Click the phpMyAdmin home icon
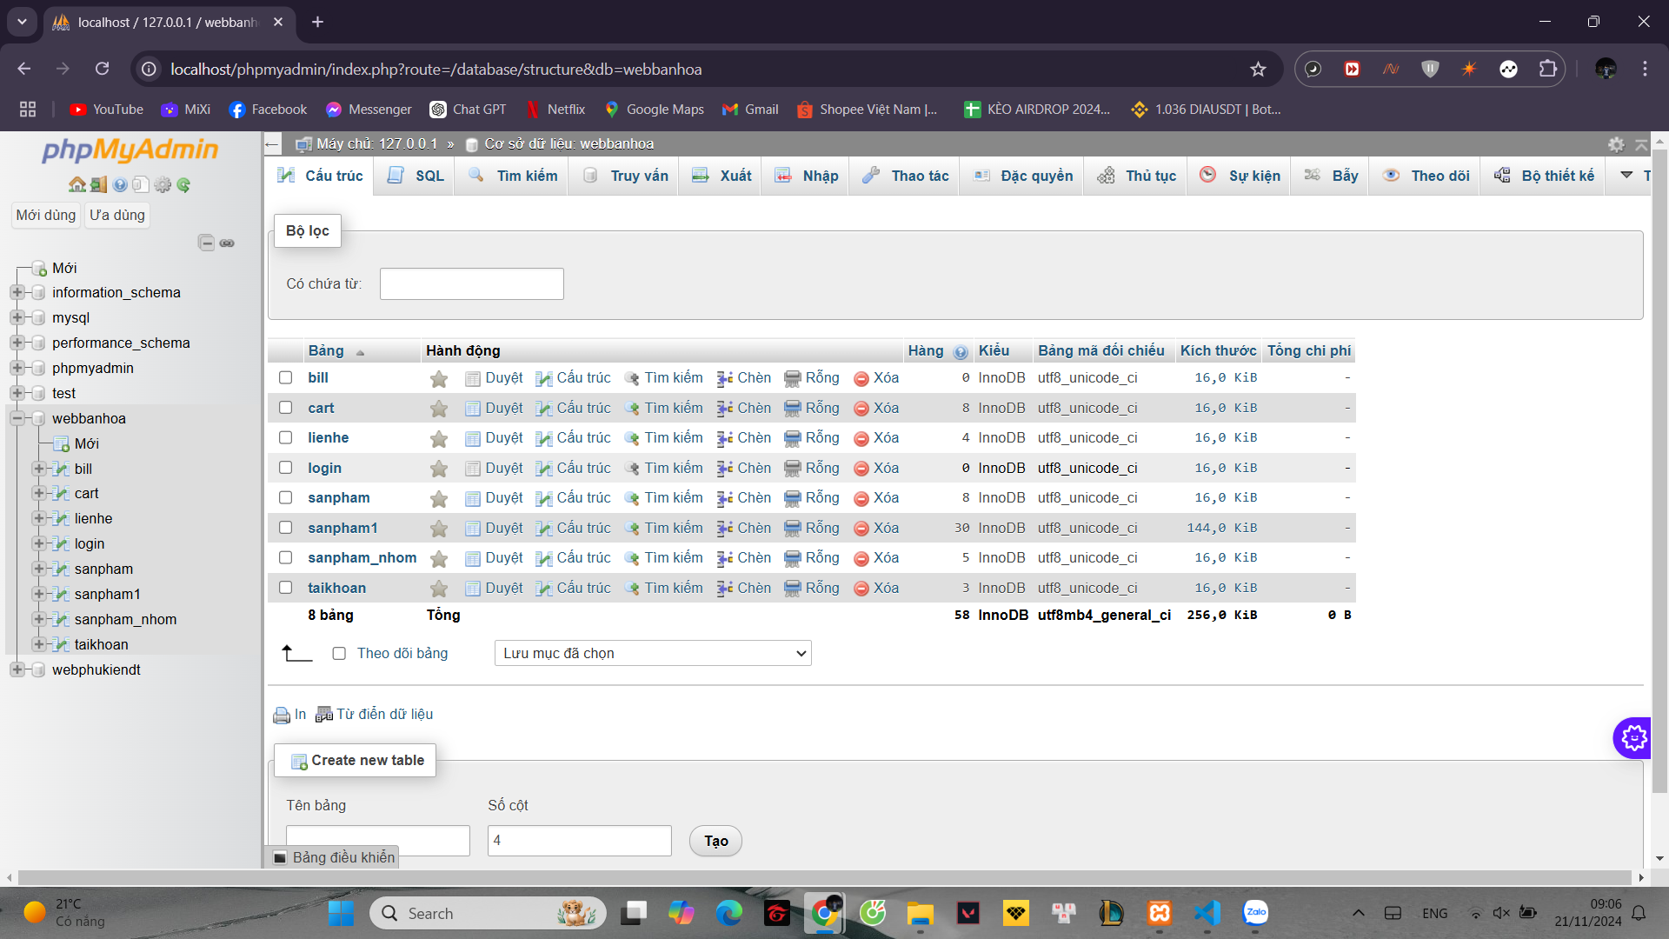 pyautogui.click(x=76, y=184)
